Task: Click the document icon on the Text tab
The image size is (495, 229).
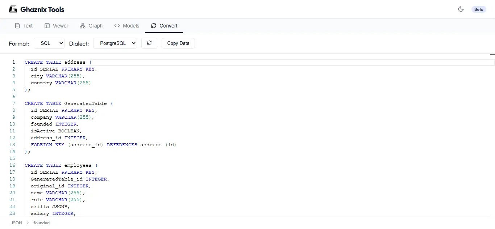Action: click(x=17, y=26)
